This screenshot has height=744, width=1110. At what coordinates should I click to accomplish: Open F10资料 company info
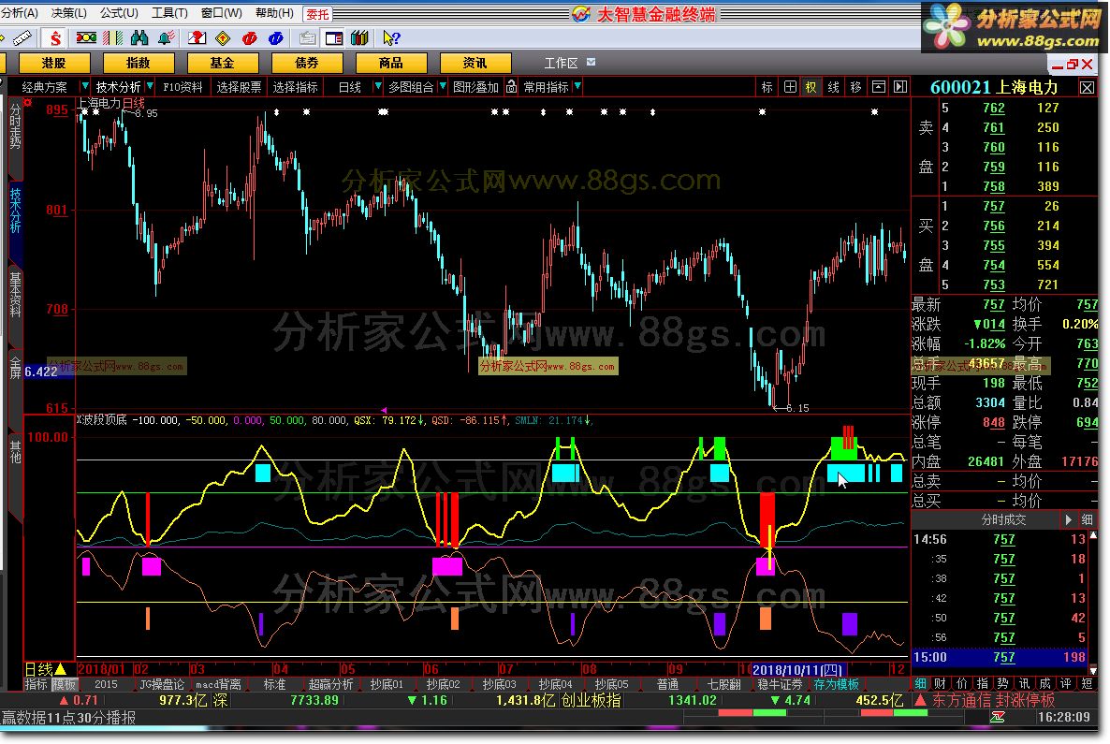pos(183,87)
